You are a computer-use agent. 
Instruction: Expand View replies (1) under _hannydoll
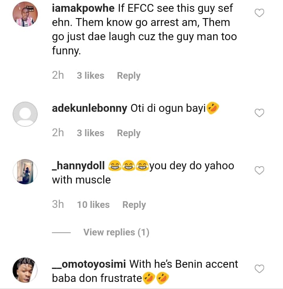[x=116, y=232]
